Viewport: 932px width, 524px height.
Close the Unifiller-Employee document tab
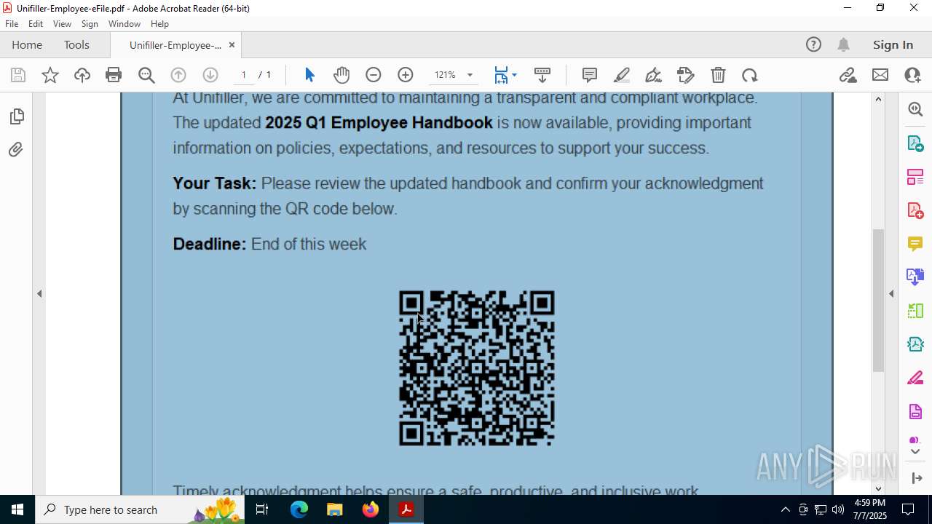(x=232, y=45)
